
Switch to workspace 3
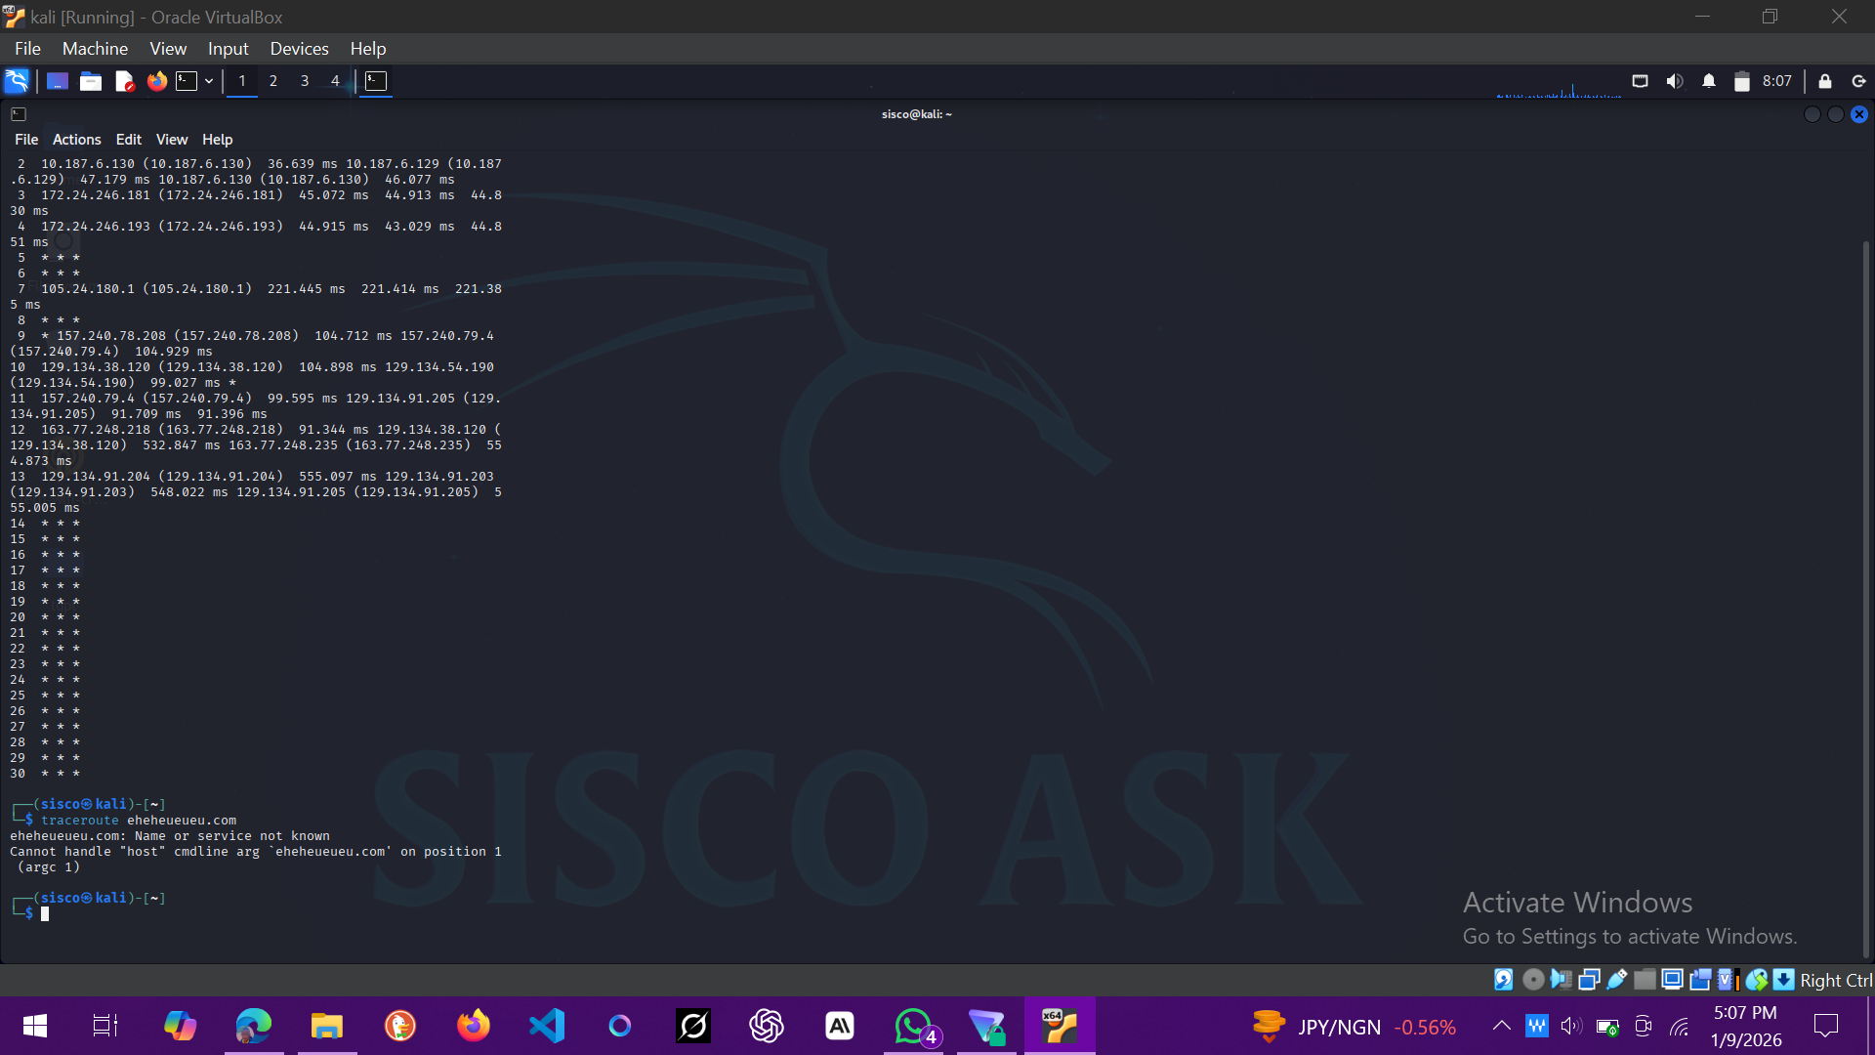(305, 81)
